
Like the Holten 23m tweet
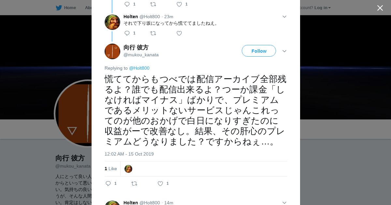[x=179, y=33]
